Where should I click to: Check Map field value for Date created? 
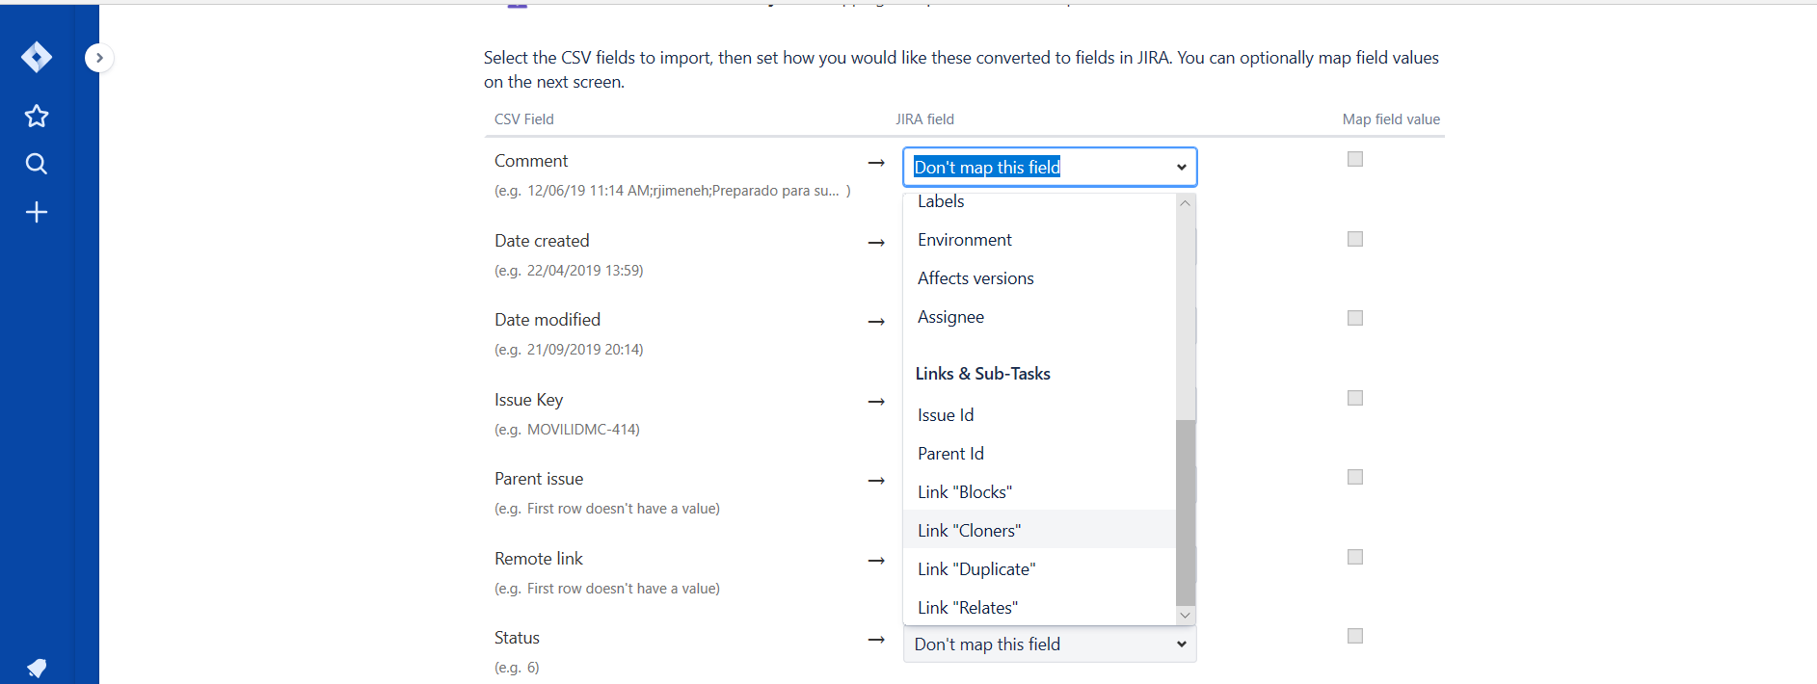[1355, 239]
